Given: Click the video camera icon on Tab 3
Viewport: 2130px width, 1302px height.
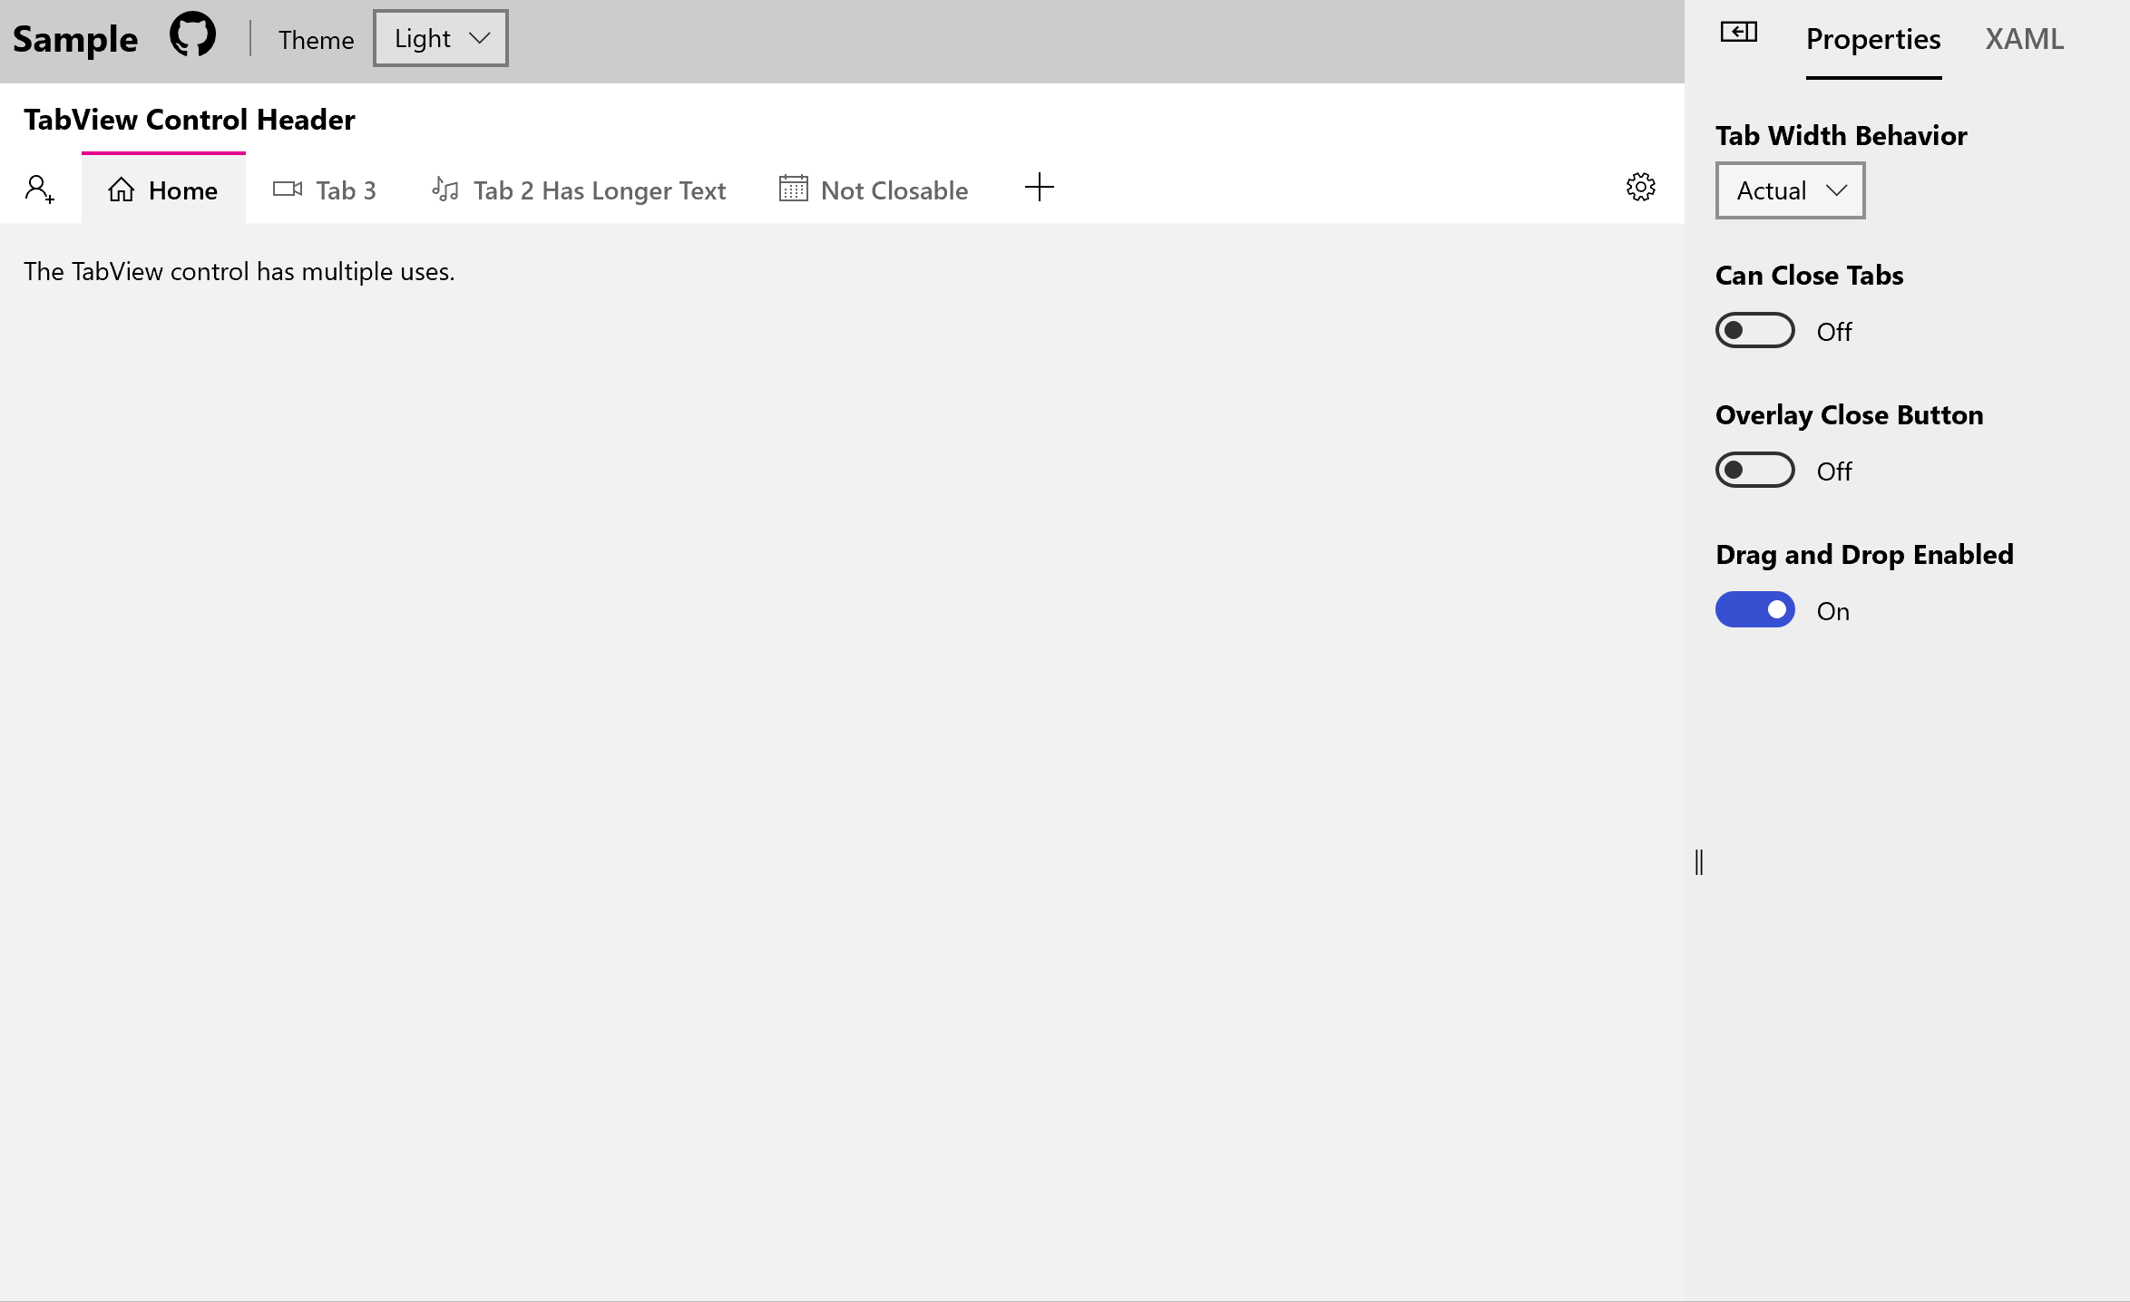Looking at the screenshot, I should [286, 189].
